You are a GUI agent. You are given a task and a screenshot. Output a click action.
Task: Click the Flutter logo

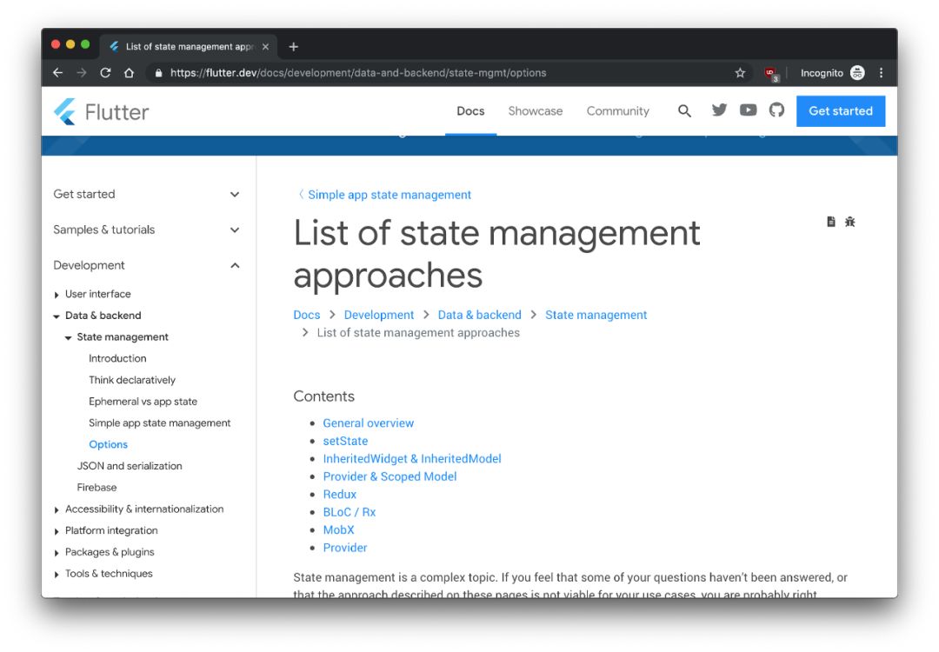click(x=101, y=112)
